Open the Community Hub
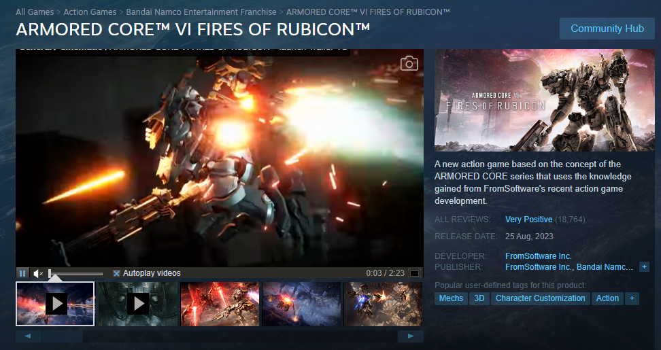This screenshot has width=661, height=350. coord(607,29)
